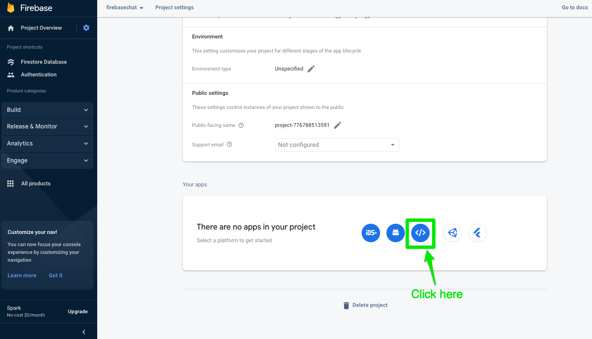Click the Firebase flame logo
This screenshot has height=339, width=592.
coord(11,8)
